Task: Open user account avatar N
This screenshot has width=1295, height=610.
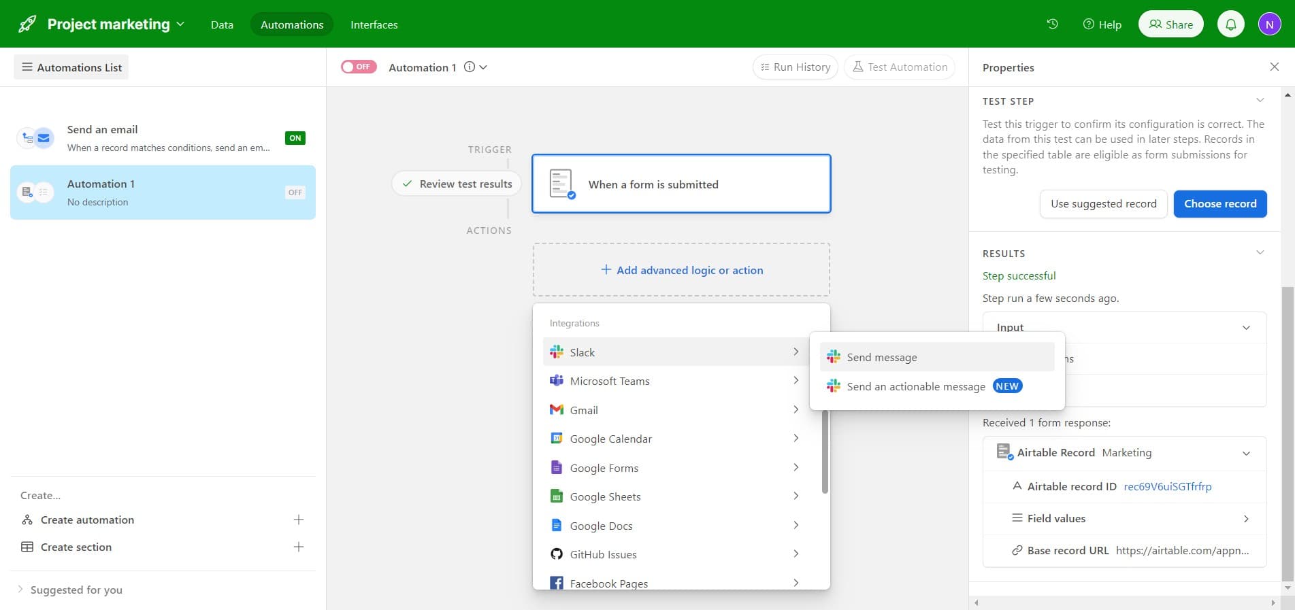Action: 1269,24
